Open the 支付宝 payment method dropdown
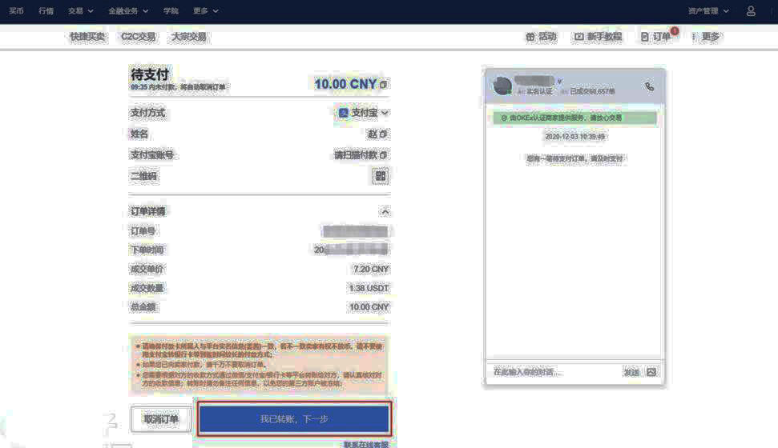The height and width of the screenshot is (448, 778). point(364,114)
